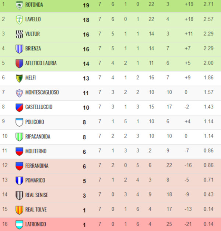Click the FERRANDINA team name
Viewport: 221px width, 231px height.
pos(37,166)
